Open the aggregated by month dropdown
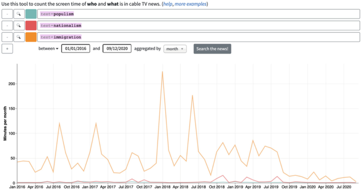 (175, 49)
